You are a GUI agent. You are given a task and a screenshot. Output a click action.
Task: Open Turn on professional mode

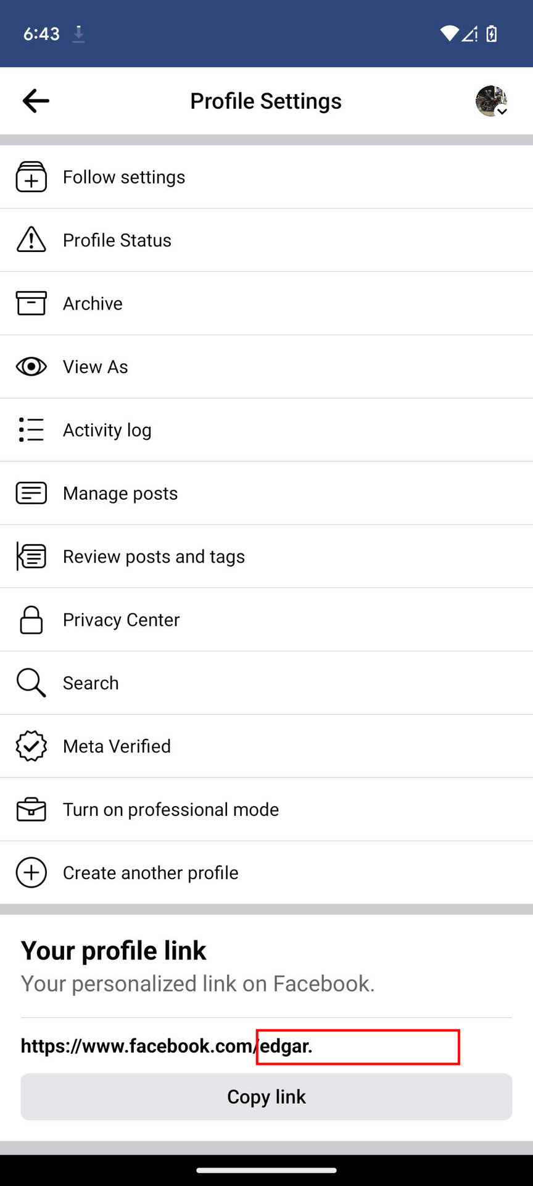[171, 809]
